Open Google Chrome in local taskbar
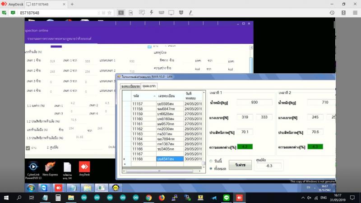This screenshot has height=203, width=361. (x=148, y=198)
